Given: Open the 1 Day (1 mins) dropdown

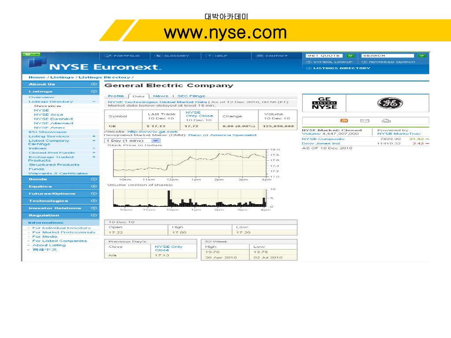Looking at the screenshot, I should tap(132, 140).
